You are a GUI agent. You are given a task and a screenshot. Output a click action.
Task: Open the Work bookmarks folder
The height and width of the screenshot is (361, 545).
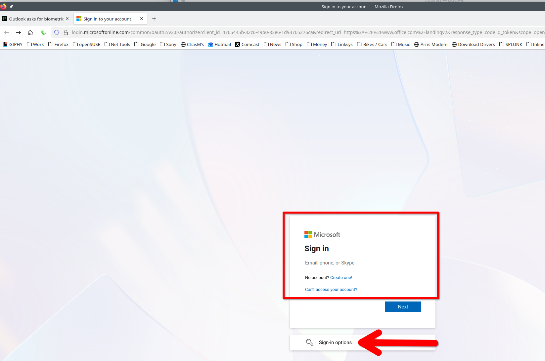click(35, 44)
